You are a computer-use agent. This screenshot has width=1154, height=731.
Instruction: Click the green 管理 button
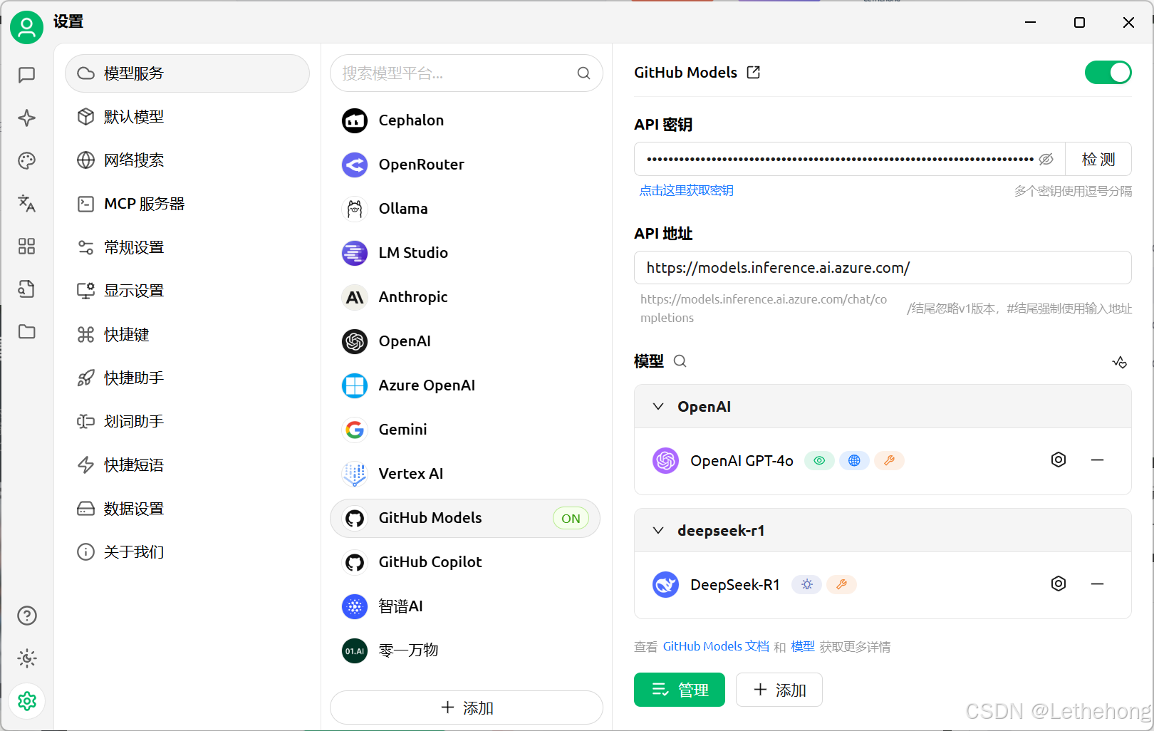[680, 690]
